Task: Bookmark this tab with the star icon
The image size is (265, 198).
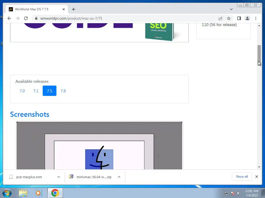Action: 229,18
